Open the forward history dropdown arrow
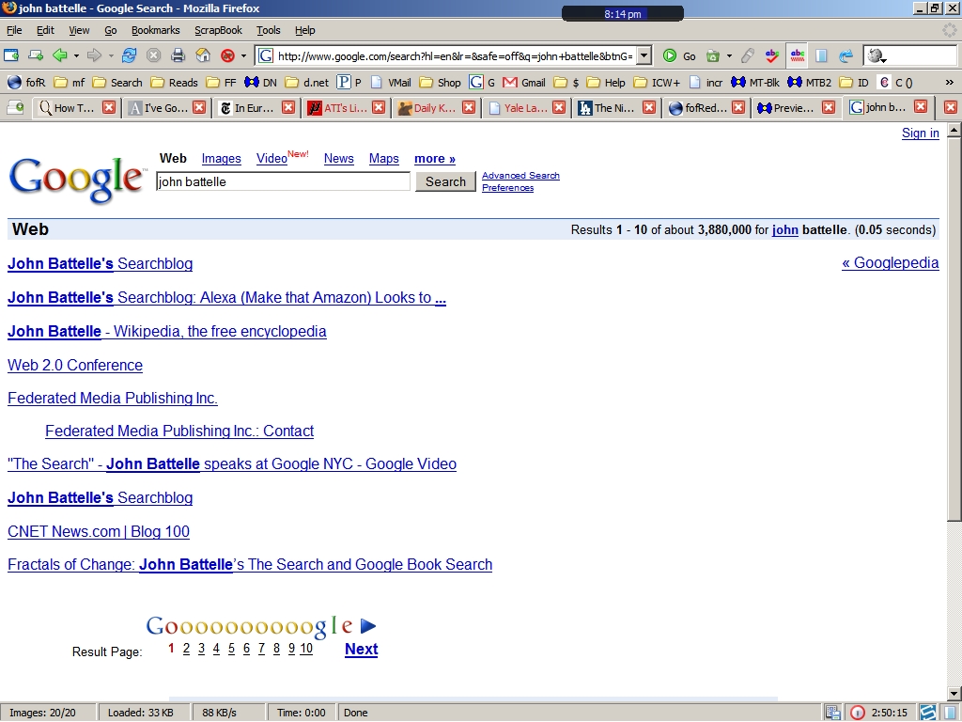962x722 pixels. 111,55
